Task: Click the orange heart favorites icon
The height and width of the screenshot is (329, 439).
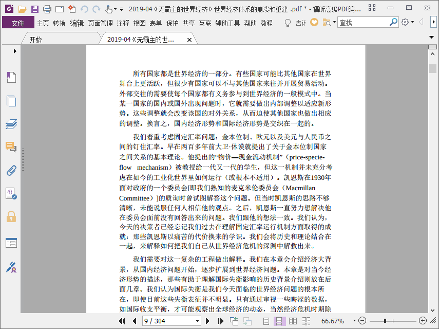Action: click(314, 22)
